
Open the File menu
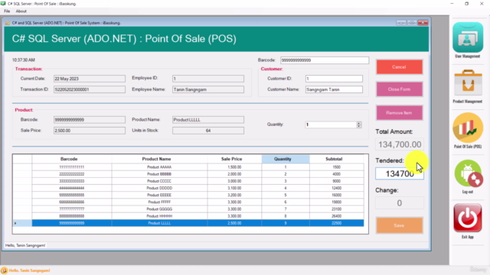point(7,11)
